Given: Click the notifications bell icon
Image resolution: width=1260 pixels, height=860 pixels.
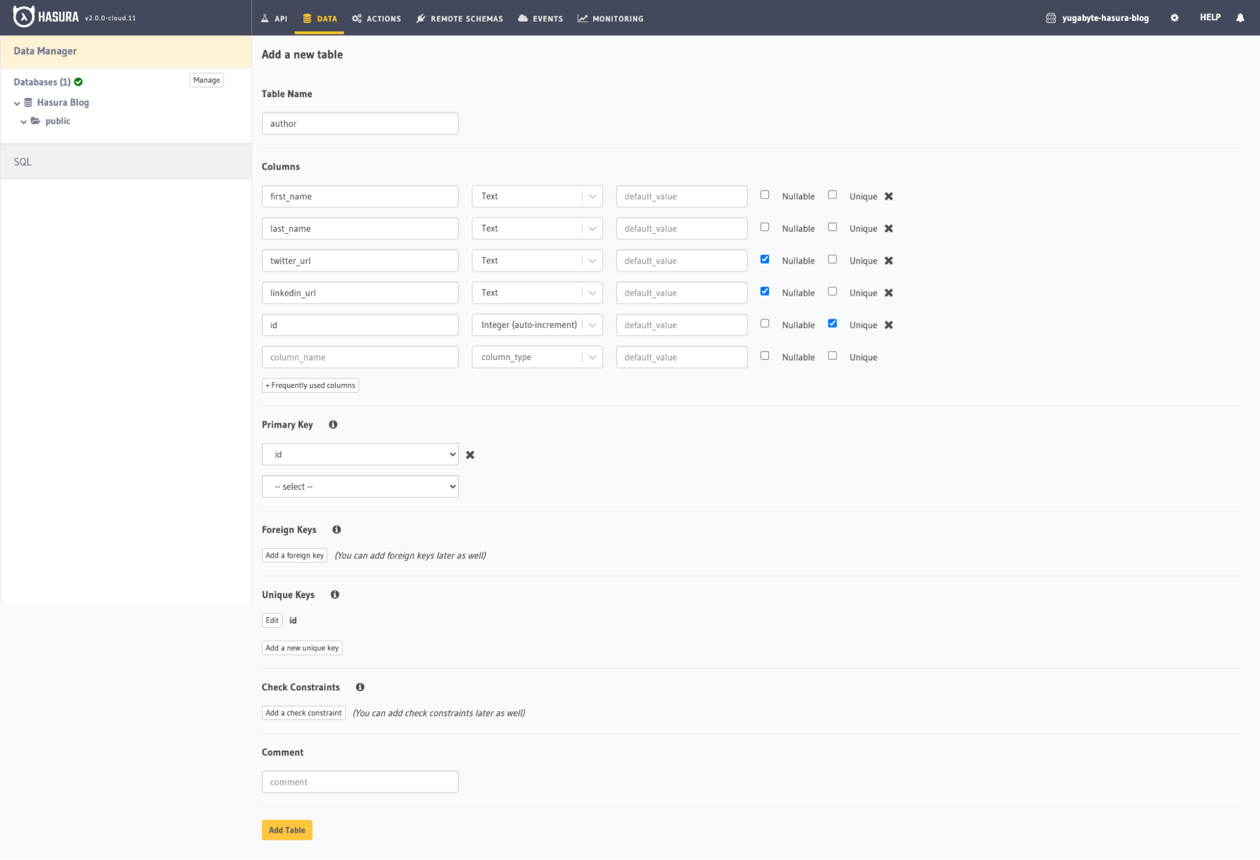Looking at the screenshot, I should 1240,18.
